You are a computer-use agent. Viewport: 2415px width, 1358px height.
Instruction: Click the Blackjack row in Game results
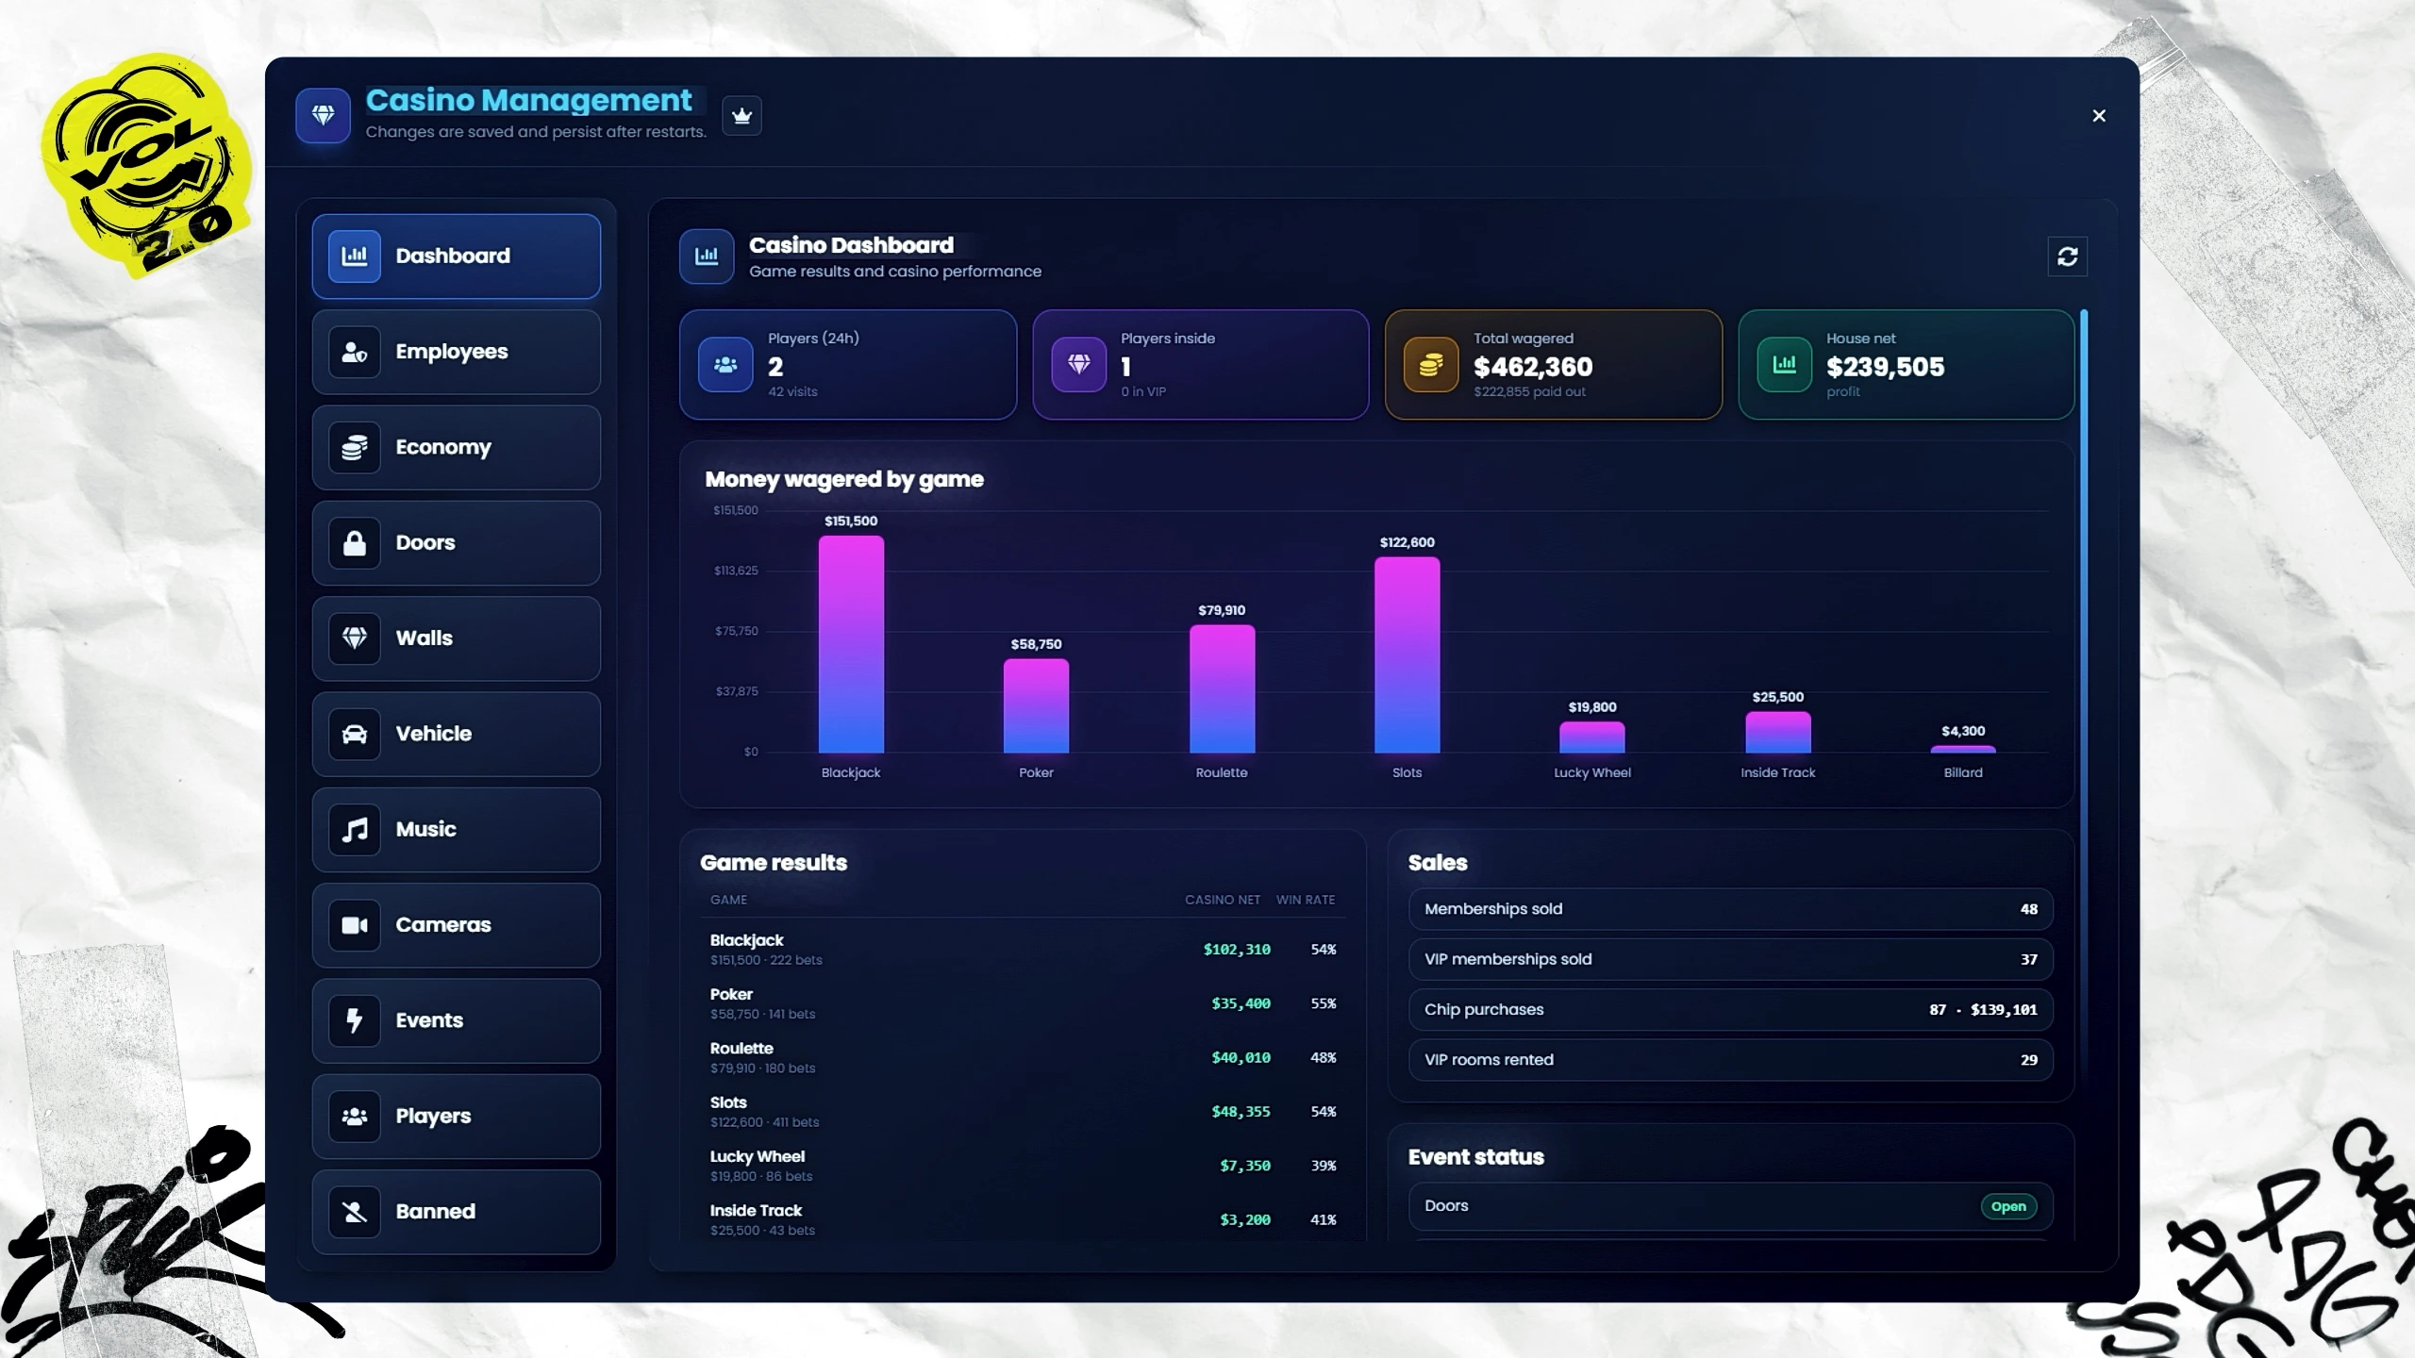pyautogui.click(x=1023, y=950)
